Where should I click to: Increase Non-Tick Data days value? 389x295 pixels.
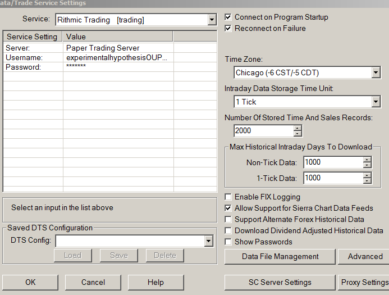coord(367,160)
